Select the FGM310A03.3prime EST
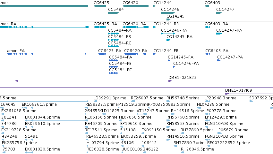Image resolution: width=273 pixels, height=154 pixels. click(x=207, y=127)
